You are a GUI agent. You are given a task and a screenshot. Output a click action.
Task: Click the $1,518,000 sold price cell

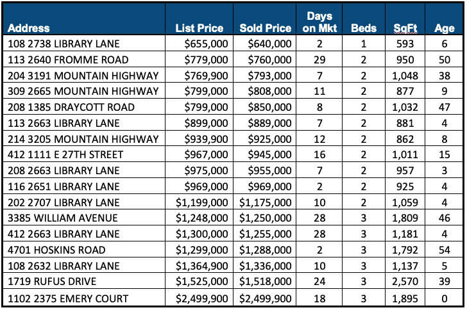[265, 281]
